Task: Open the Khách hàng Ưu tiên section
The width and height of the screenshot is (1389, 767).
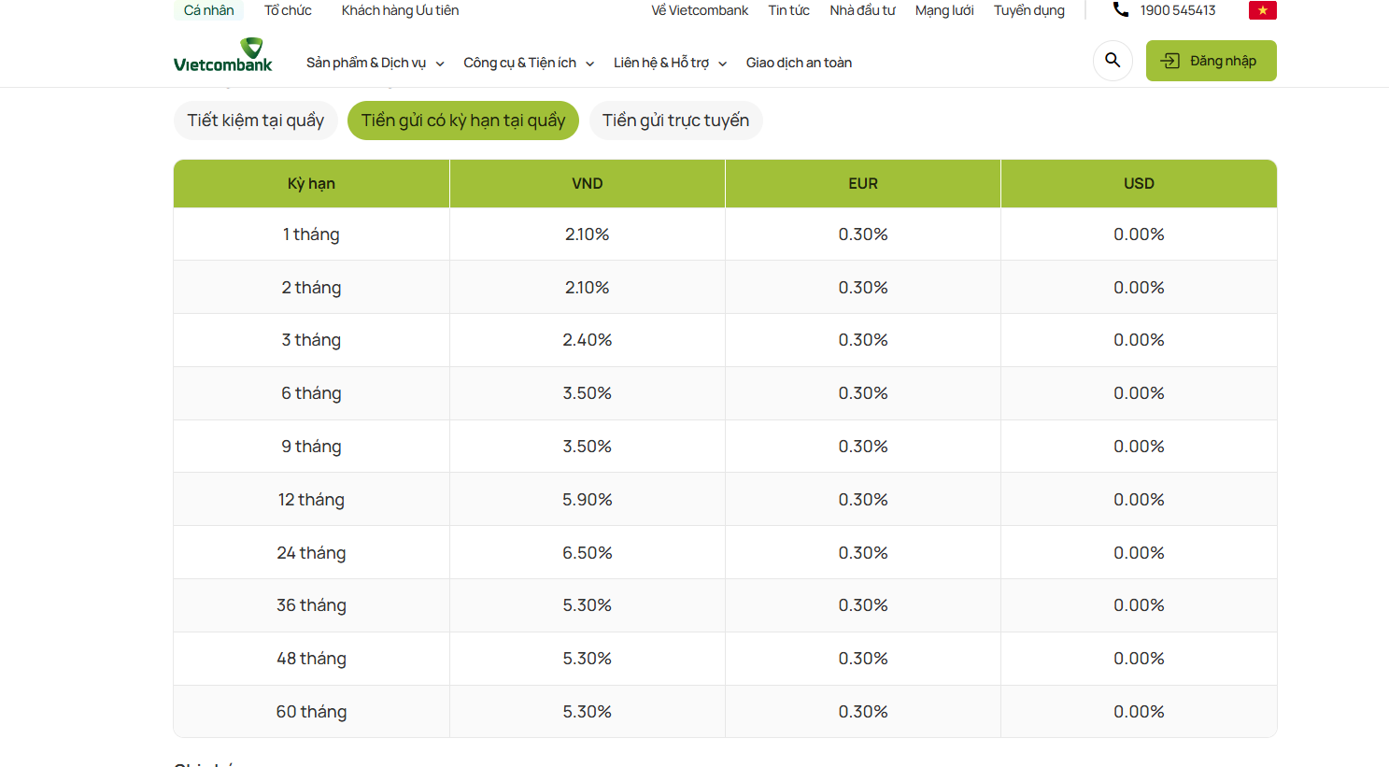Action: [x=400, y=10]
